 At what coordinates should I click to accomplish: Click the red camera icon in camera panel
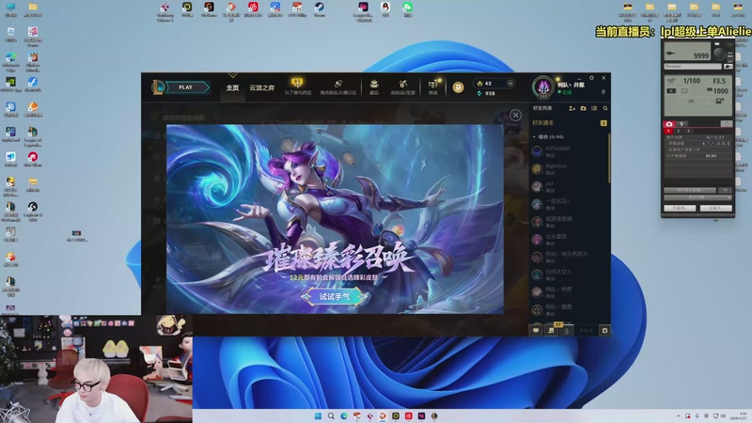coord(669,124)
